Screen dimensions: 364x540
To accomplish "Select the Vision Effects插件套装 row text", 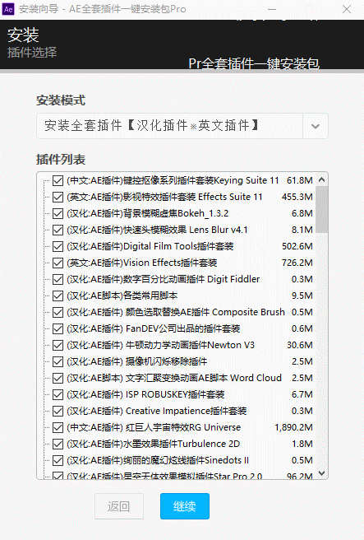I will pos(141,263).
